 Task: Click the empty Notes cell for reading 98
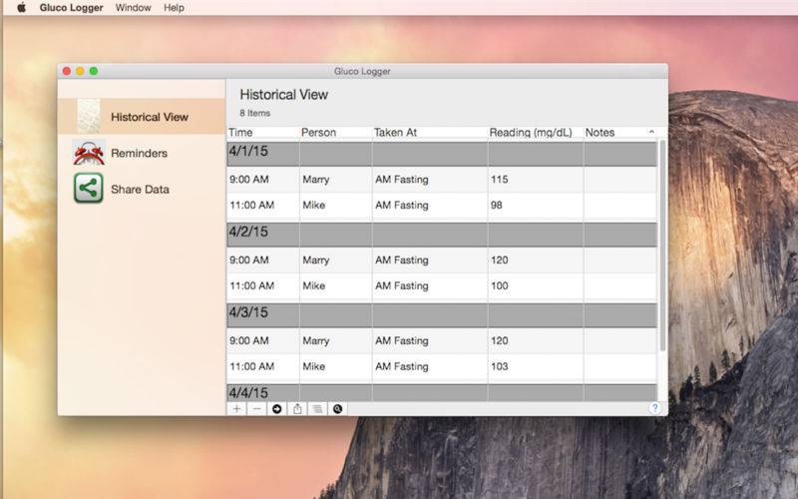[619, 206]
